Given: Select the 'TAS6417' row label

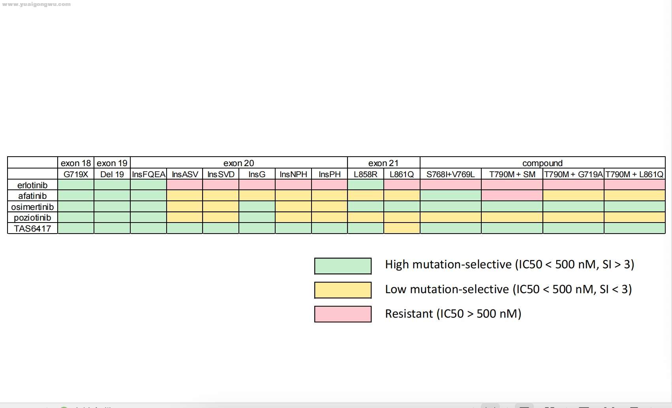Looking at the screenshot, I should tap(32, 228).
